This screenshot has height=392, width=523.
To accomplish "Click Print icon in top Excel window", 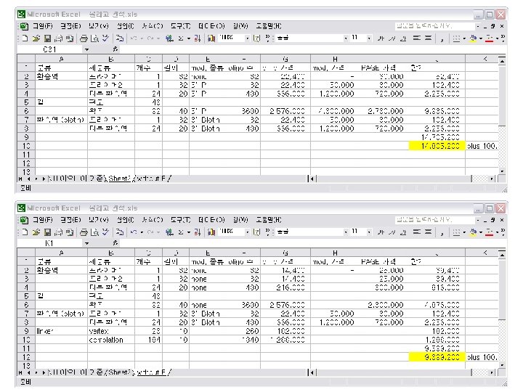I will point(84,38).
